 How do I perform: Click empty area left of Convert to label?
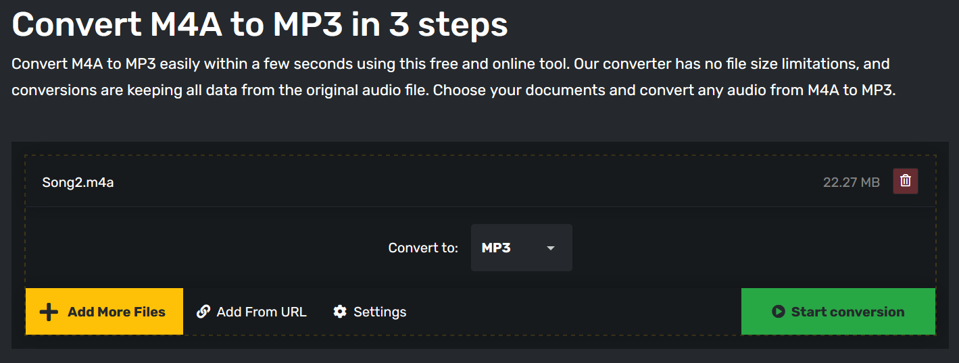pos(203,248)
